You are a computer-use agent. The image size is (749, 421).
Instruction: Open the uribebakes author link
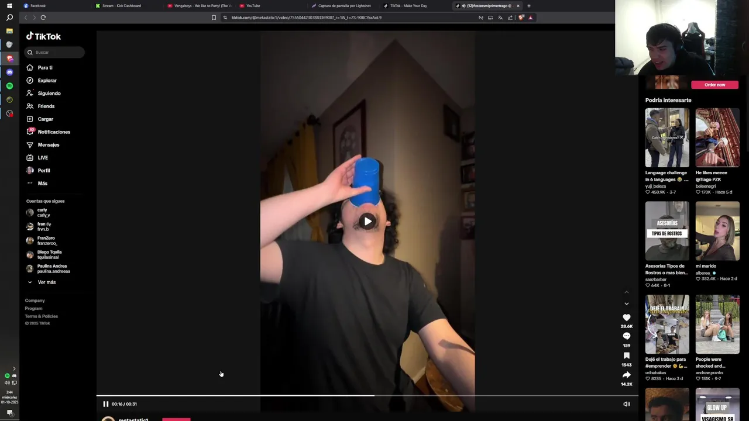pyautogui.click(x=655, y=372)
